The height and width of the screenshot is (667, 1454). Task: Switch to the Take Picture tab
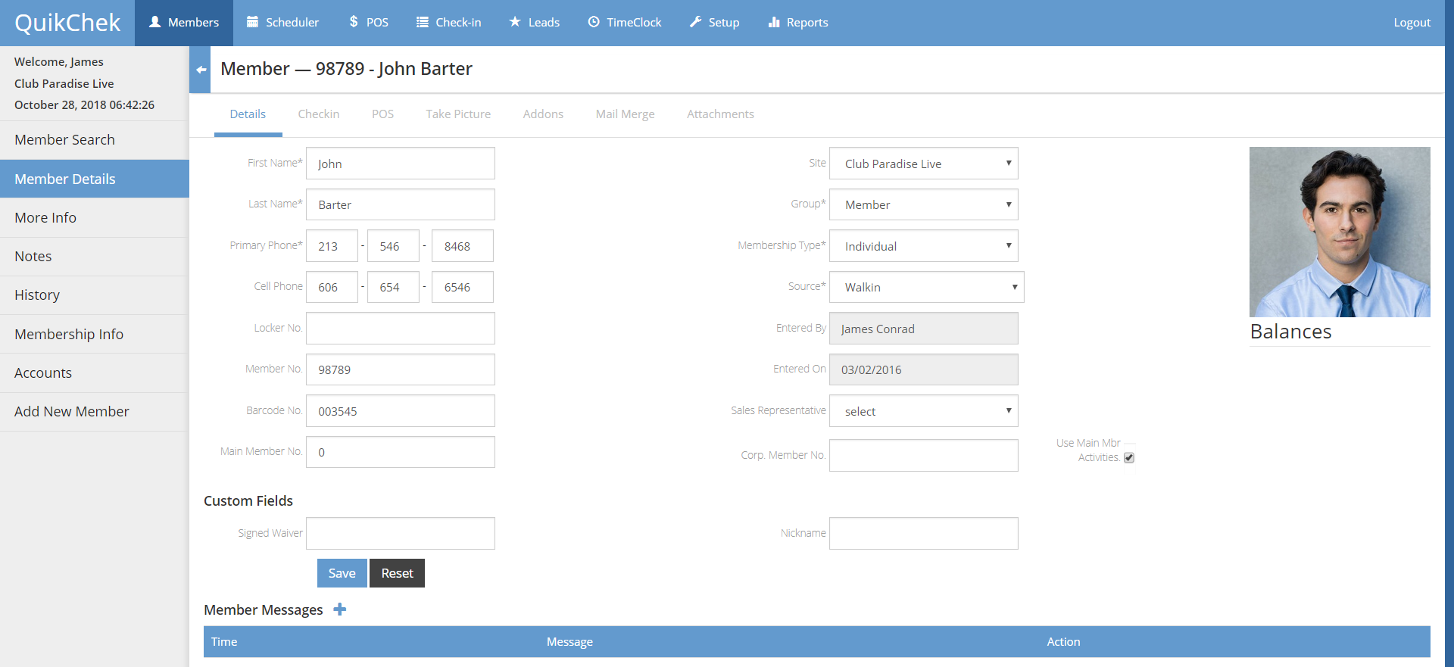pos(458,114)
